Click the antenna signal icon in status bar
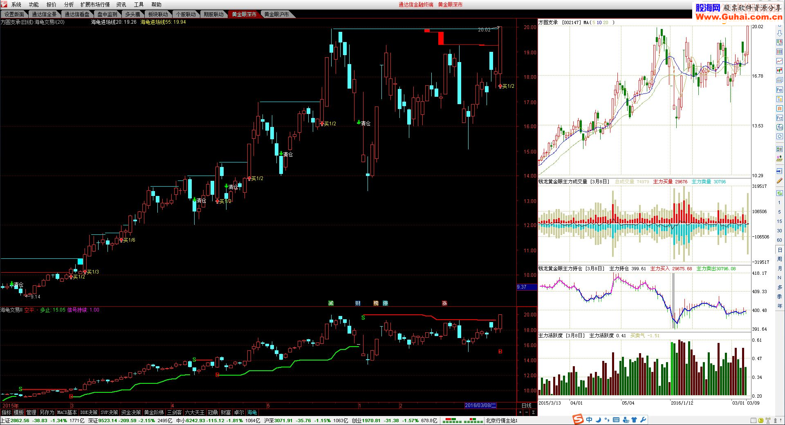 (x=768, y=421)
